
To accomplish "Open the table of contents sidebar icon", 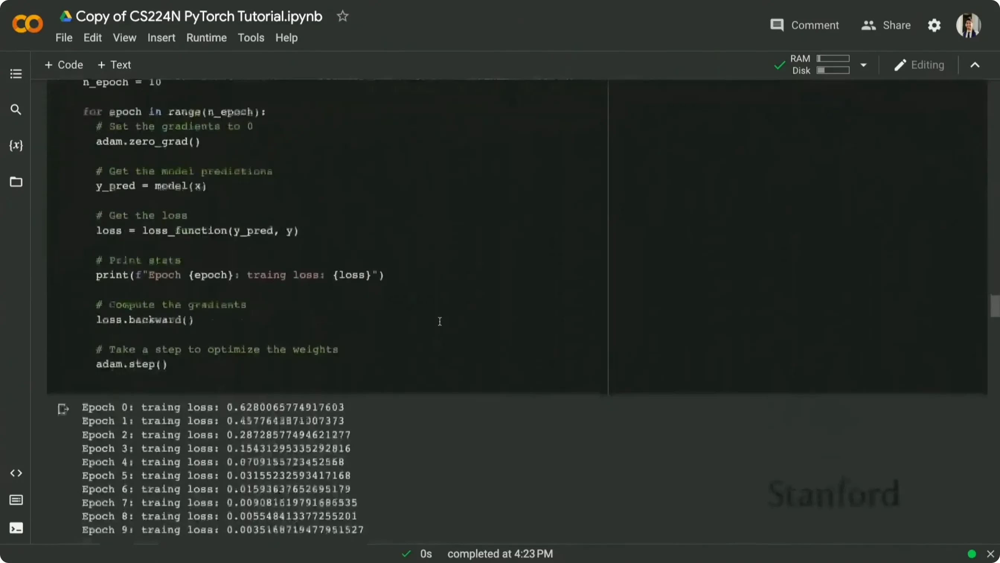I will pyautogui.click(x=16, y=73).
